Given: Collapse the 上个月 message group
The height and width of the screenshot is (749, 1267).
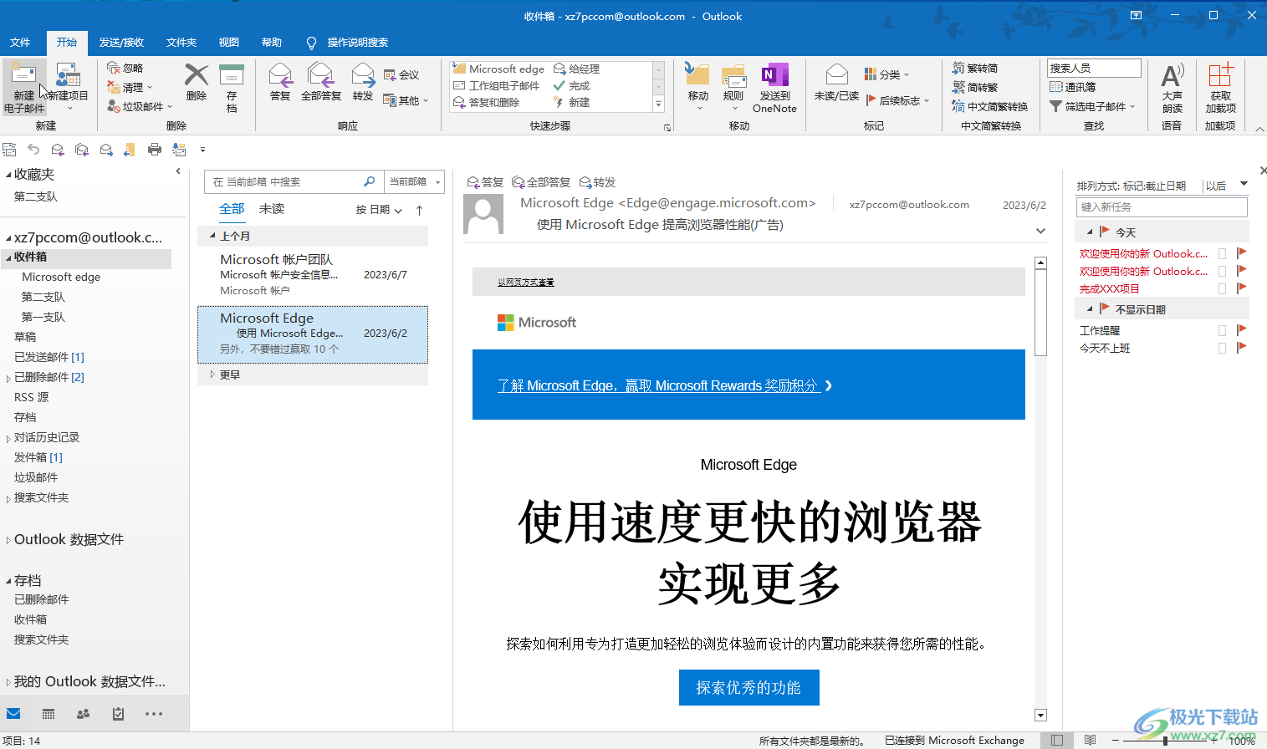Looking at the screenshot, I should click(212, 237).
